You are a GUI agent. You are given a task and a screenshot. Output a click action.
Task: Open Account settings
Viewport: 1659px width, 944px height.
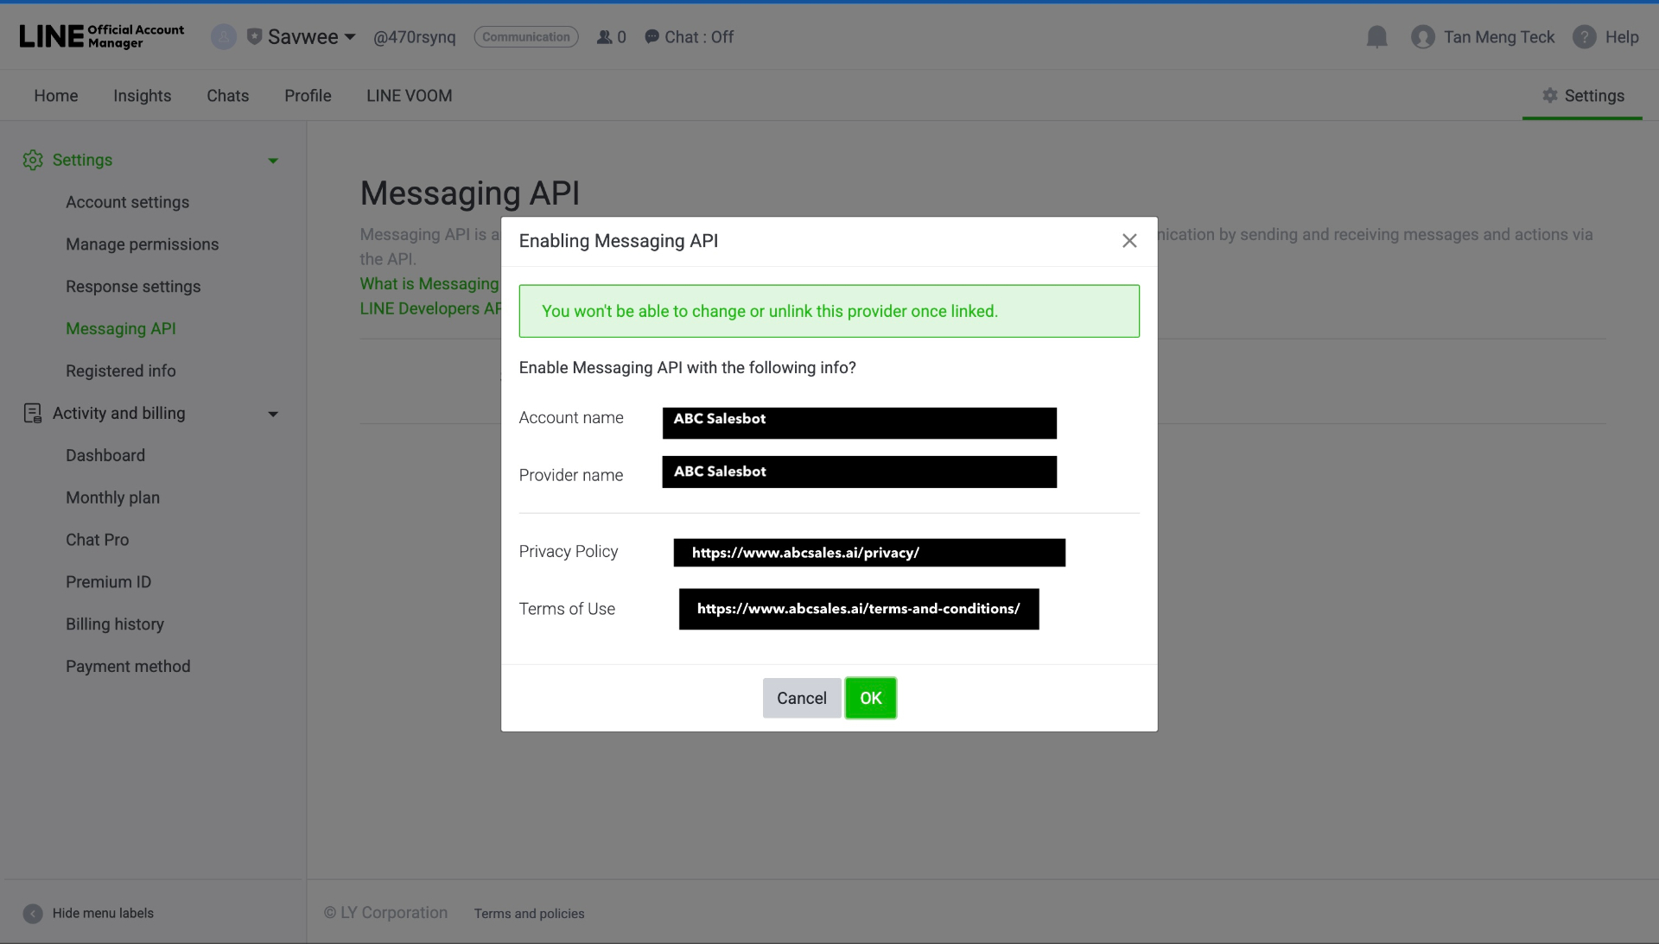[127, 202]
